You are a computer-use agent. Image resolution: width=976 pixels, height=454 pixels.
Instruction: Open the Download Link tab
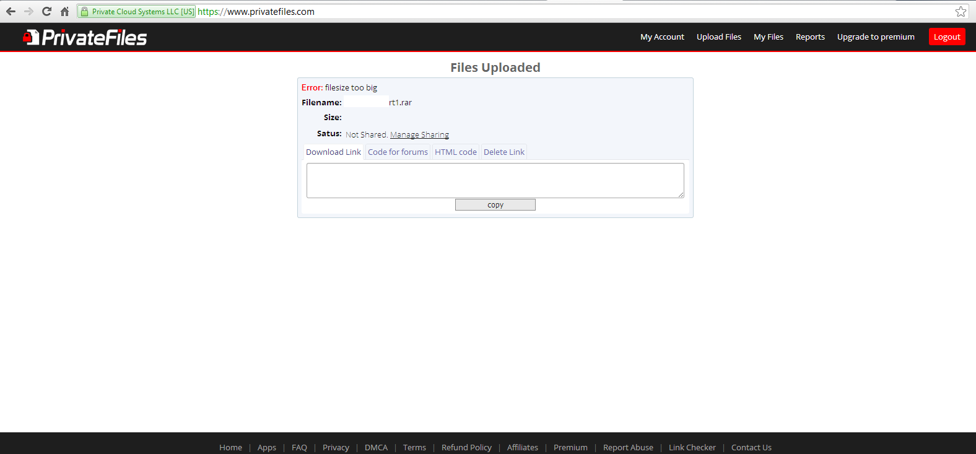pyautogui.click(x=333, y=152)
